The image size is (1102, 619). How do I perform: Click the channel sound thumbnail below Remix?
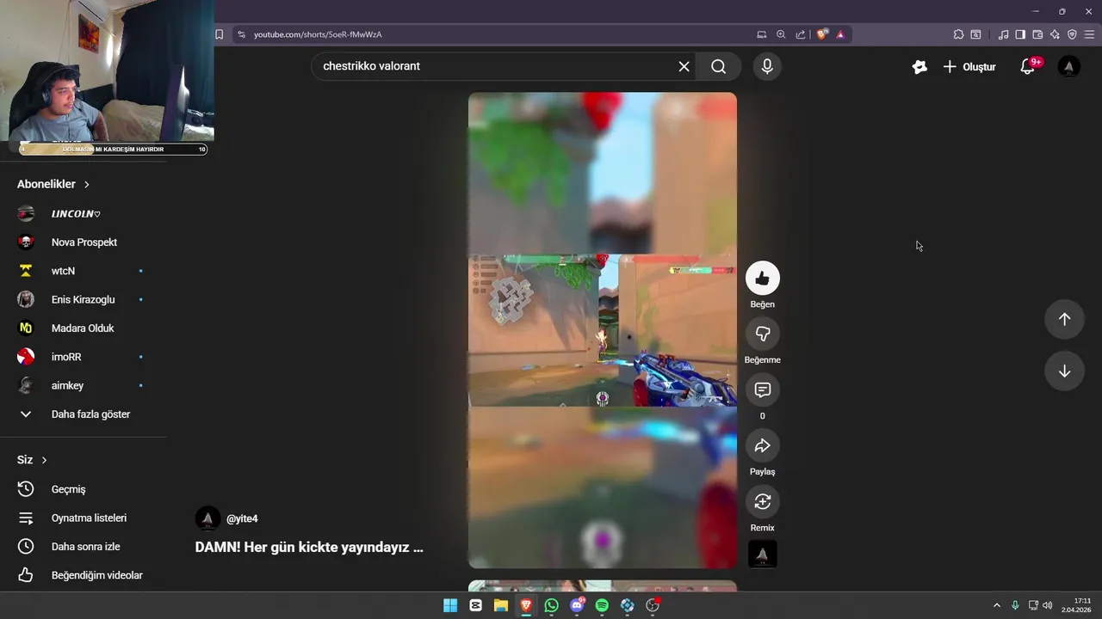(x=762, y=554)
